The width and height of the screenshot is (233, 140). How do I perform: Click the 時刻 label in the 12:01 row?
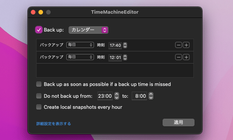[x=101, y=57]
